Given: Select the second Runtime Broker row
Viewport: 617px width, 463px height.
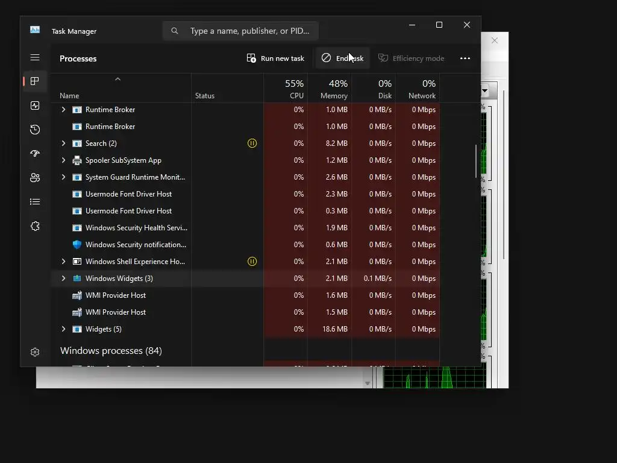Looking at the screenshot, I should coord(246,127).
